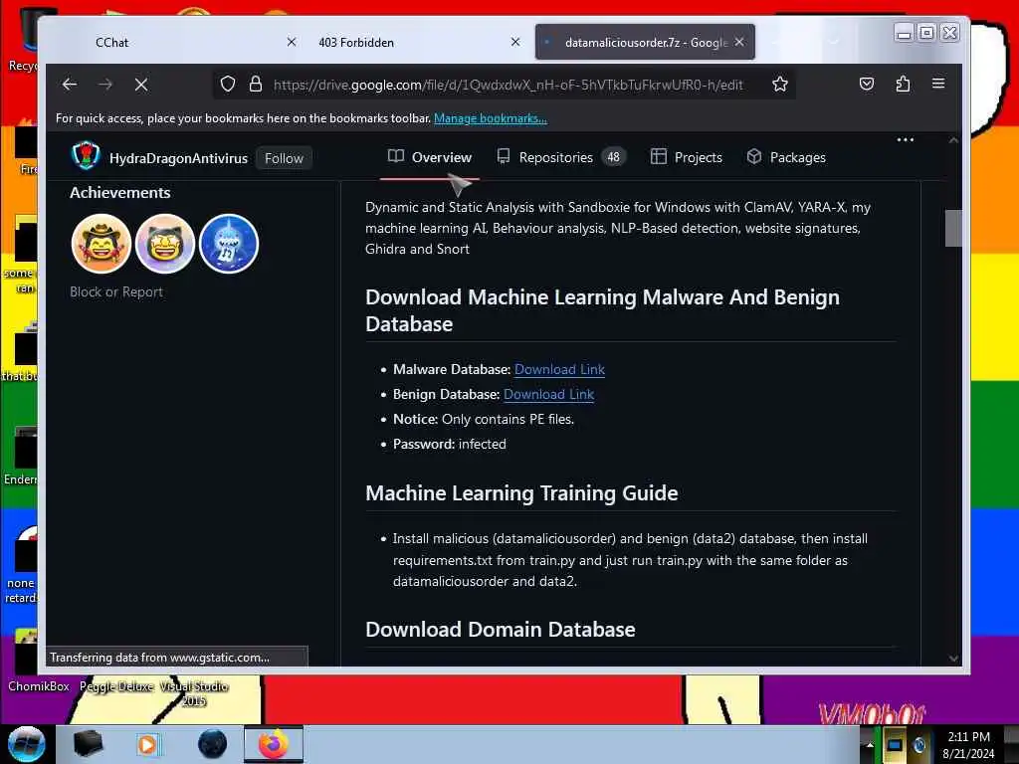1019x764 pixels.
Task: Close the 403 Forbidden tab
Action: coord(515,42)
